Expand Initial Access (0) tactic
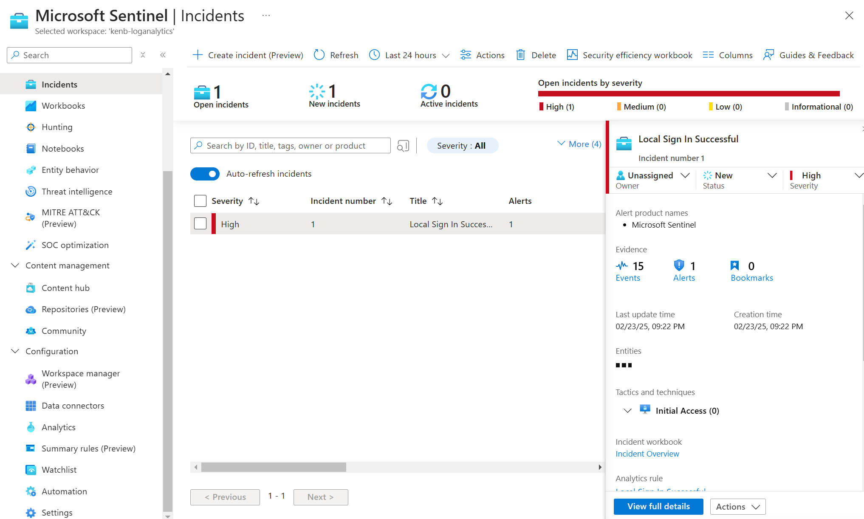Viewport: 864px width, 519px height. tap(627, 411)
